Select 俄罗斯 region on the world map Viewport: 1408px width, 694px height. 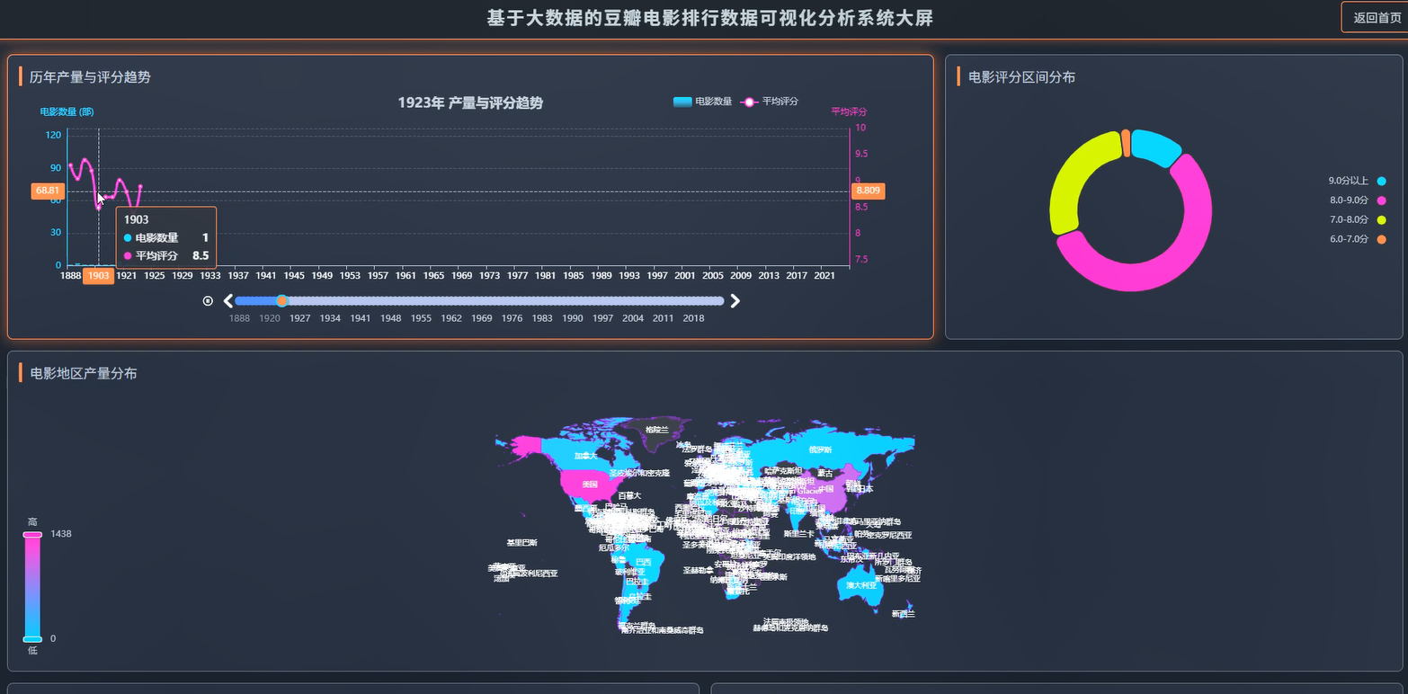point(820,449)
